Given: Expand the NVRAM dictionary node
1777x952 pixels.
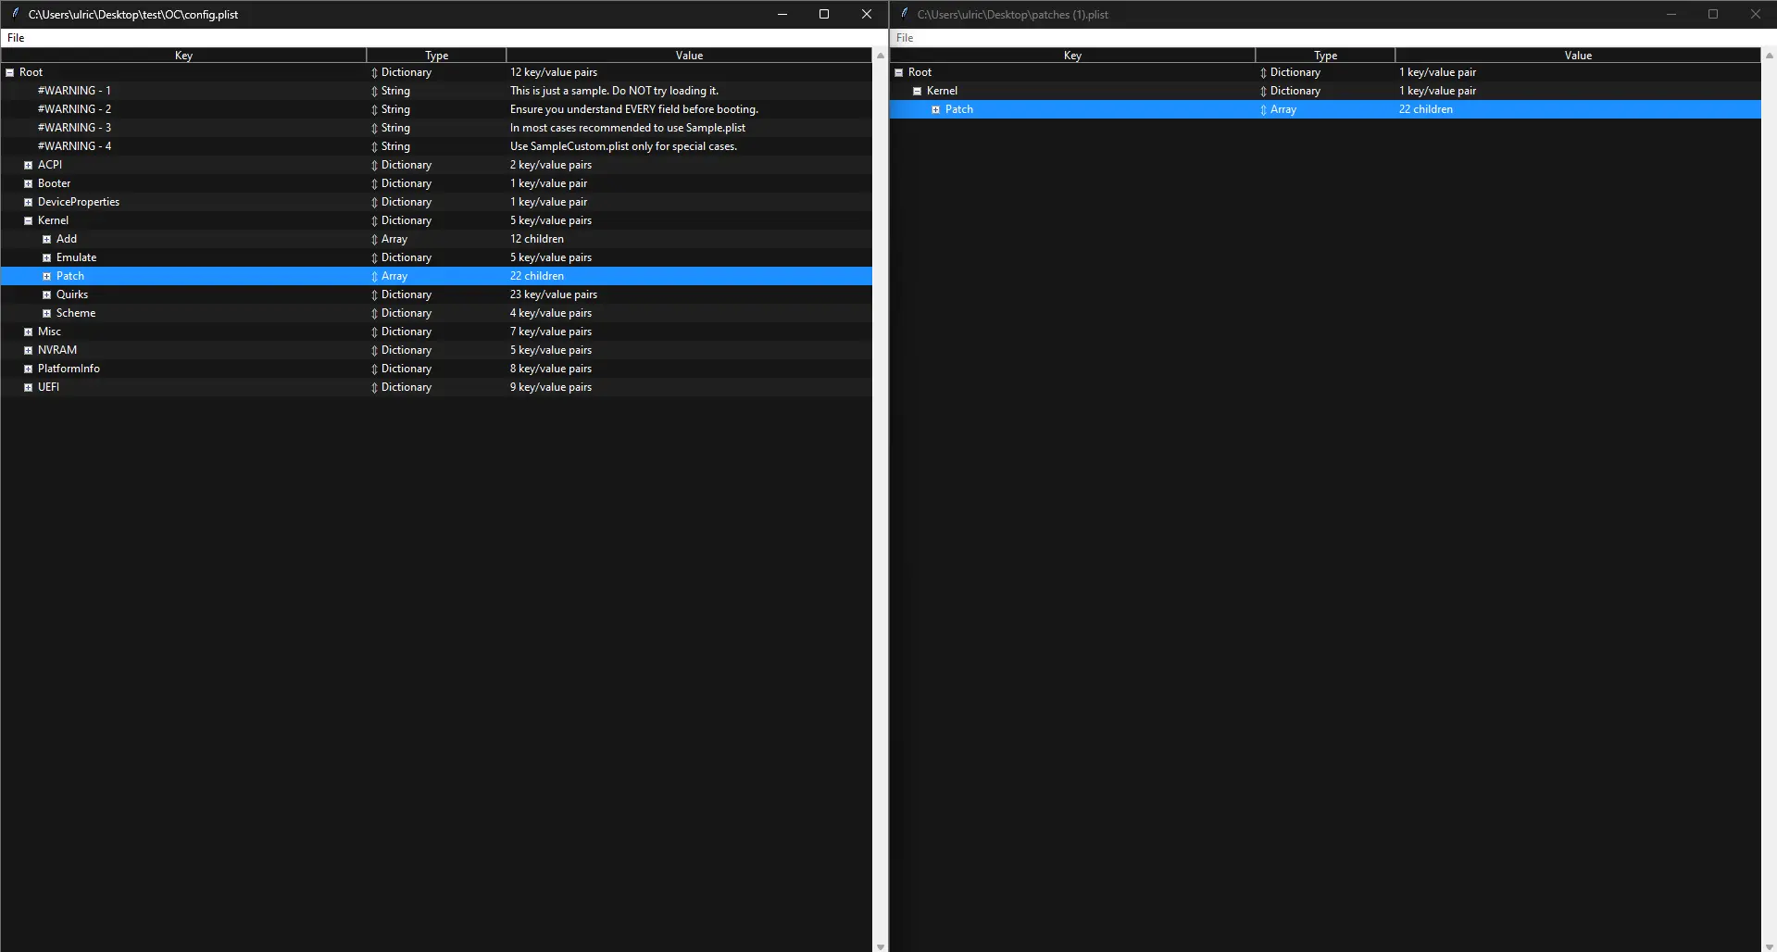Looking at the screenshot, I should pyautogui.click(x=28, y=350).
